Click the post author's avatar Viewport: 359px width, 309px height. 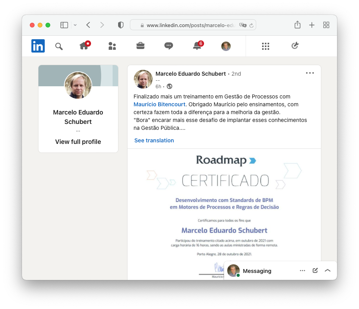click(143, 79)
